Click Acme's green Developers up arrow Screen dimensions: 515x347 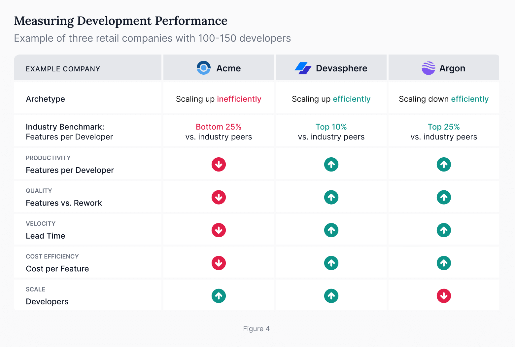[219, 296]
